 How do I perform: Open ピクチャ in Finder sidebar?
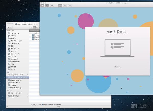pyautogui.click(x=13, y=56)
